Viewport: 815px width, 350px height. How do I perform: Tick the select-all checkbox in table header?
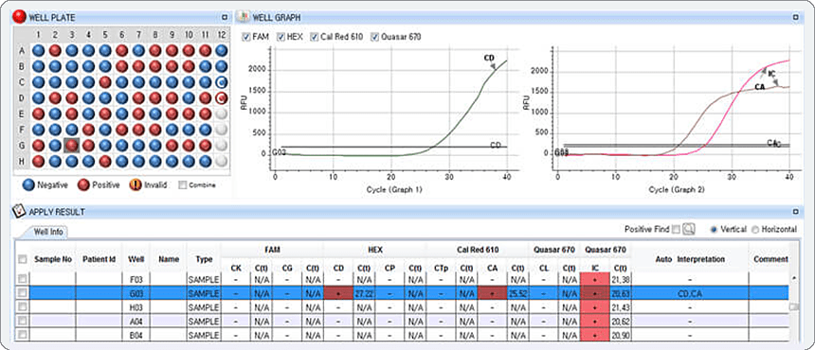pyautogui.click(x=22, y=259)
